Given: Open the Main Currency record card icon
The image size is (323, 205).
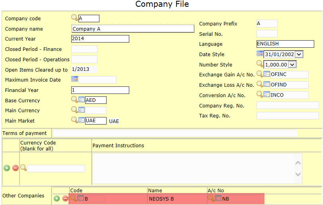Looking at the screenshot, I should [82, 110].
